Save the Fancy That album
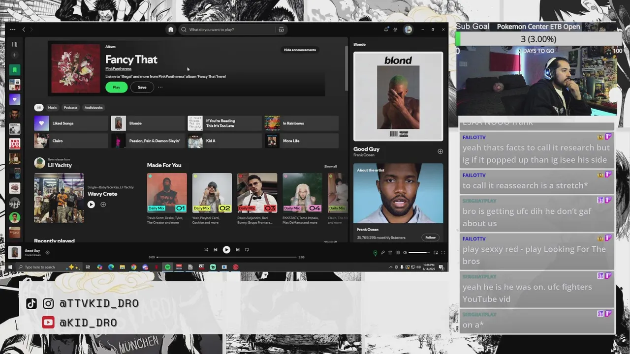 142,88
